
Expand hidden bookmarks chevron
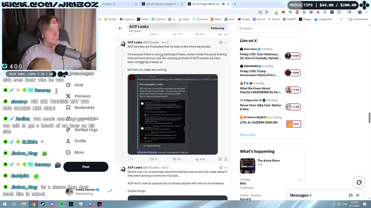pos(341,19)
